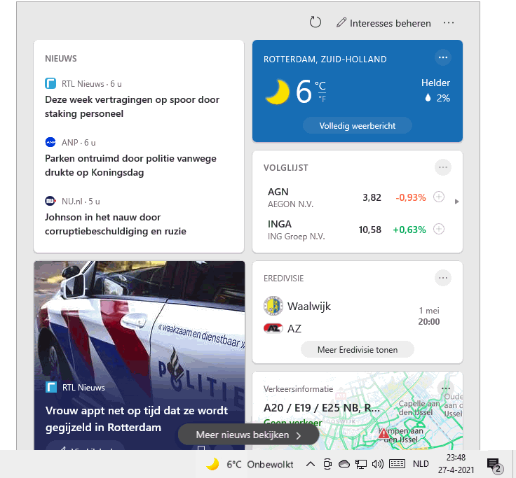Open NU.nl article about Johnson

coord(116,224)
